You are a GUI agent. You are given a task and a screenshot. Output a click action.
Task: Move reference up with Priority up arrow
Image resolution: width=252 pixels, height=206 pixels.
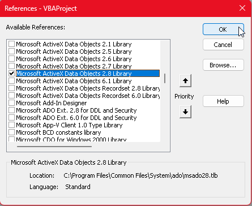(185, 81)
